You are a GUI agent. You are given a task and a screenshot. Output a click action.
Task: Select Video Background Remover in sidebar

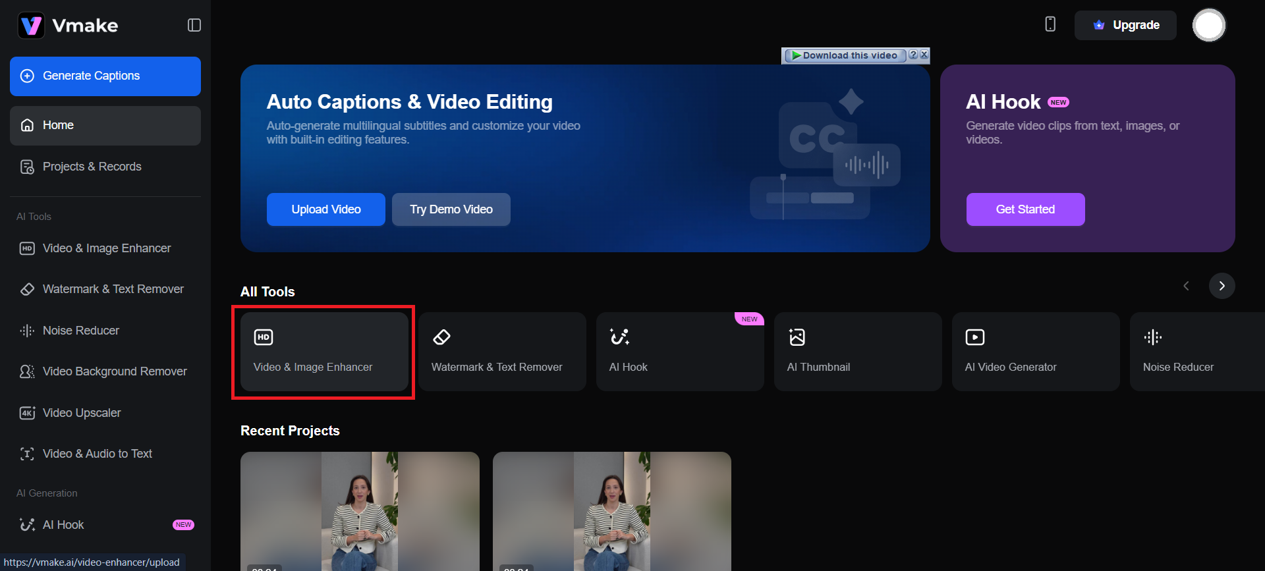115,371
